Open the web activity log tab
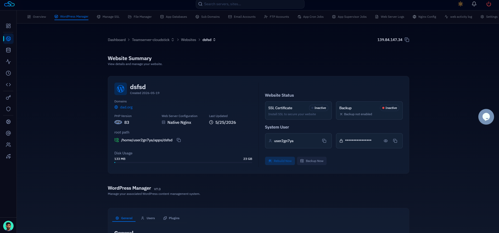The image size is (499, 233). tap(458, 17)
